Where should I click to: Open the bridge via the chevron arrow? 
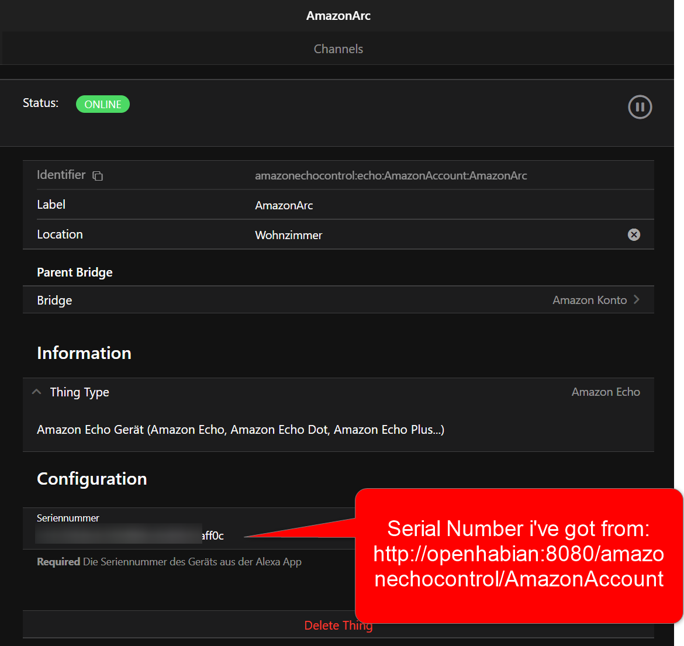click(637, 300)
